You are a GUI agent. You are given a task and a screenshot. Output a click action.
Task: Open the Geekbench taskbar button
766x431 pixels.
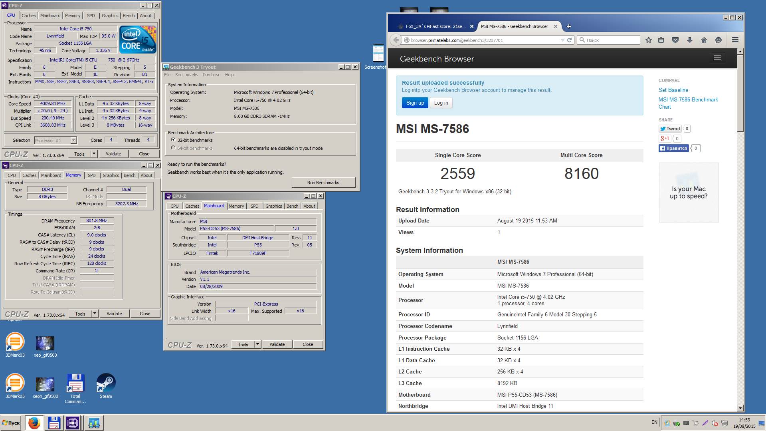[94, 423]
